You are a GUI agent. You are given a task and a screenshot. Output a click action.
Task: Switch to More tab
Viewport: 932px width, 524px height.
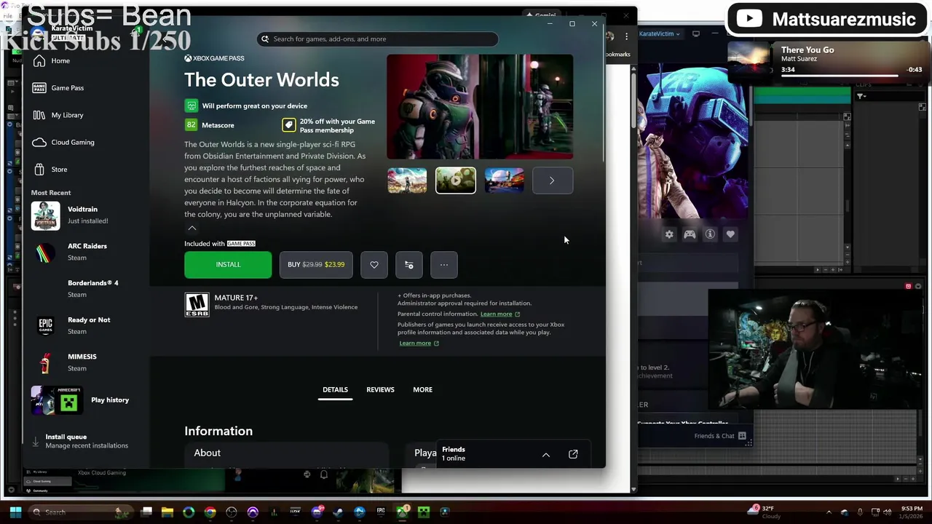pos(422,389)
